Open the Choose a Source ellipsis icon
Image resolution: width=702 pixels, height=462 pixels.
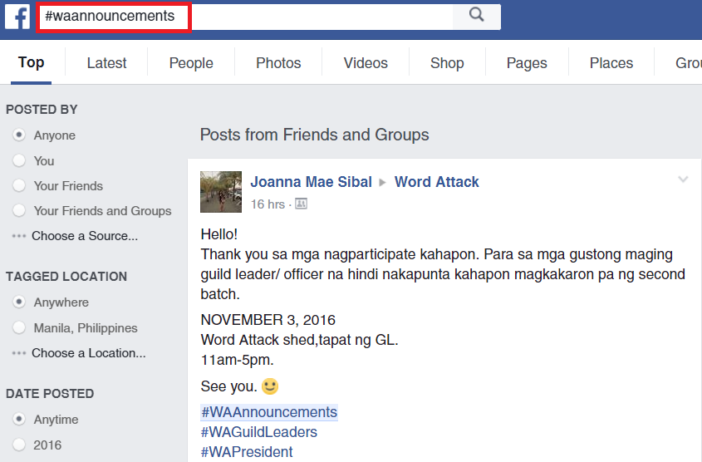[19, 236]
